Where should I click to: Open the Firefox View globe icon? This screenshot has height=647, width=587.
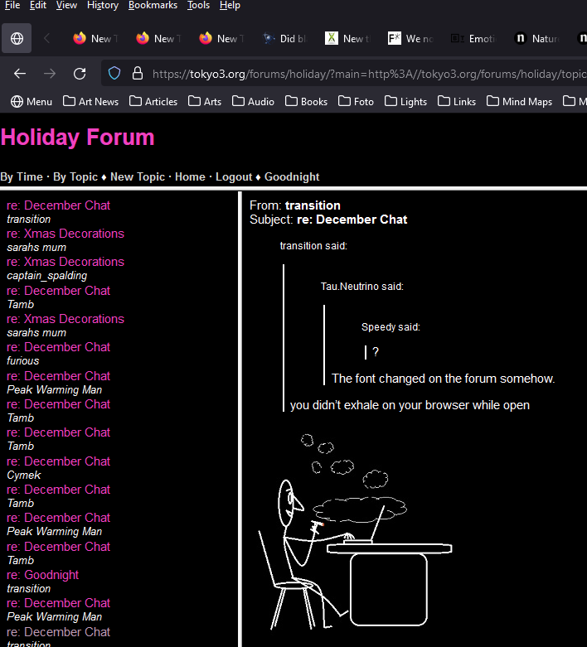click(17, 38)
